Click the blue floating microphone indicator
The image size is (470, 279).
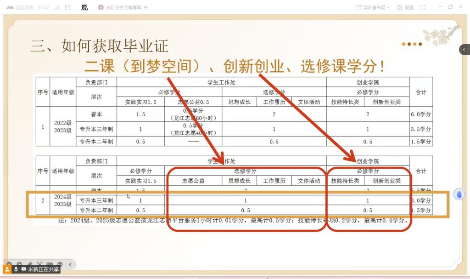(x=459, y=194)
